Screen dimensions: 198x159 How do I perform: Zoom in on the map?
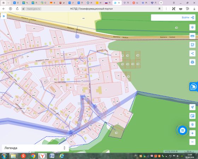pyautogui.click(x=192, y=133)
